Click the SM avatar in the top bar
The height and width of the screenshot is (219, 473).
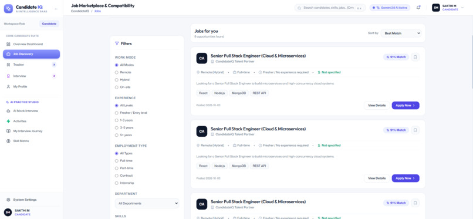435,8
